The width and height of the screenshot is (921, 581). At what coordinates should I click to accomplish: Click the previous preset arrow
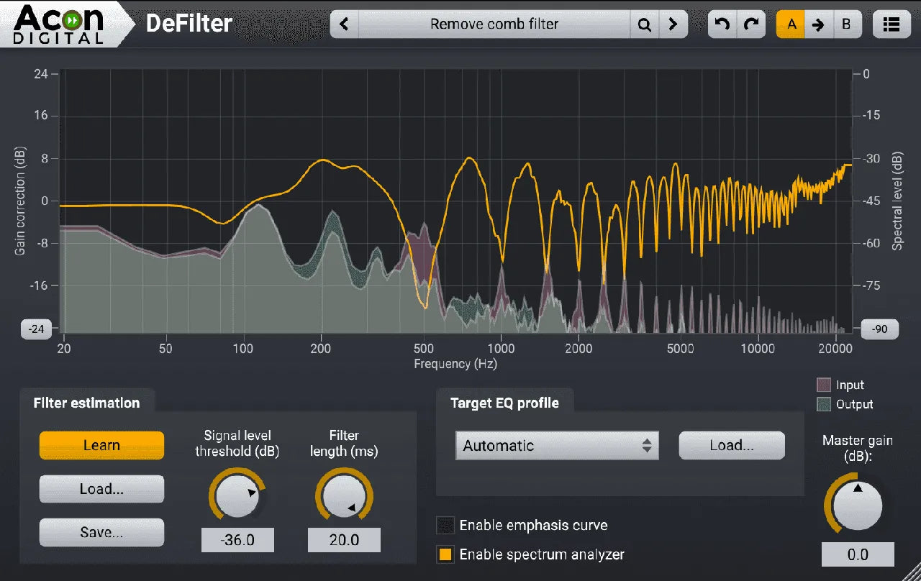343,24
